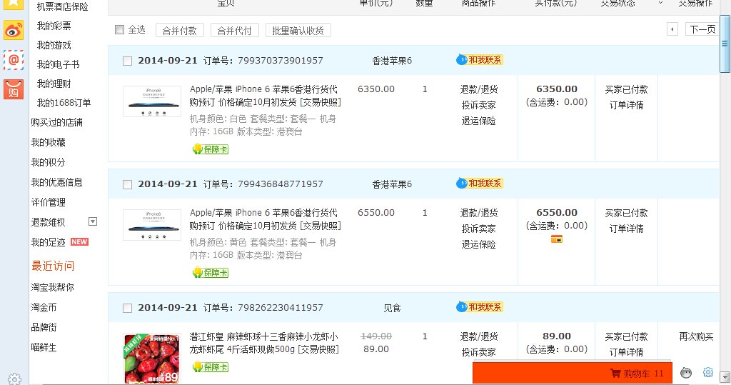Open the mail @ icon in sidebar
Viewport: 731px width, 385px height.
(x=14, y=60)
